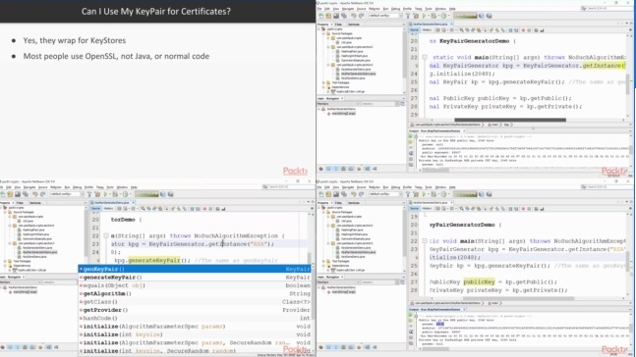Switch to Files tab in getInstance-highlighted window

pos(338,25)
